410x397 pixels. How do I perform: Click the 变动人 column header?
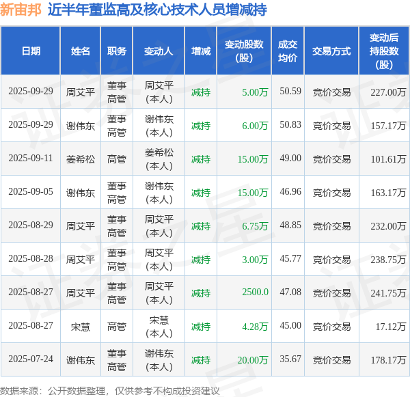pyautogui.click(x=159, y=51)
